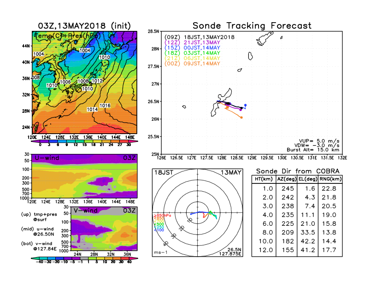Click the "U-wind" panel label

pyautogui.click(x=47, y=158)
